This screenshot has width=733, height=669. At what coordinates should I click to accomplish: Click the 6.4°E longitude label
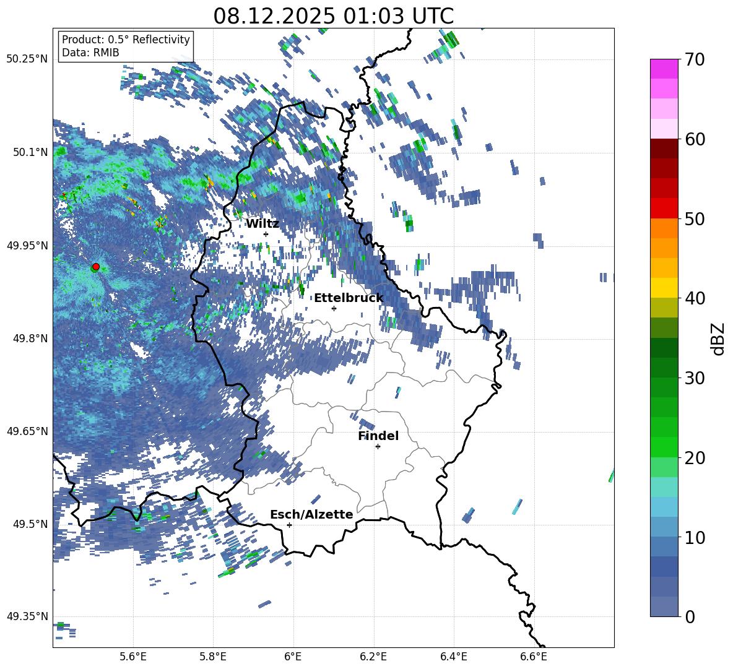click(453, 657)
